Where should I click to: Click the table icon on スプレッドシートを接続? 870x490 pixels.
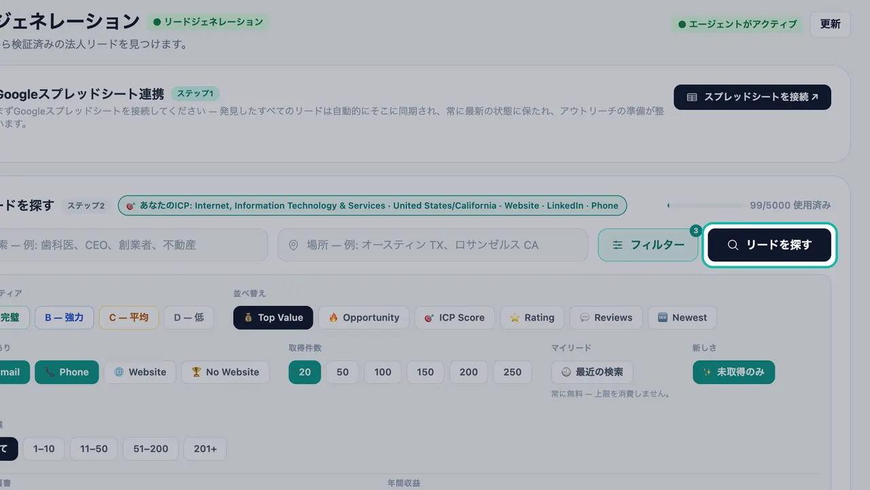coord(692,97)
